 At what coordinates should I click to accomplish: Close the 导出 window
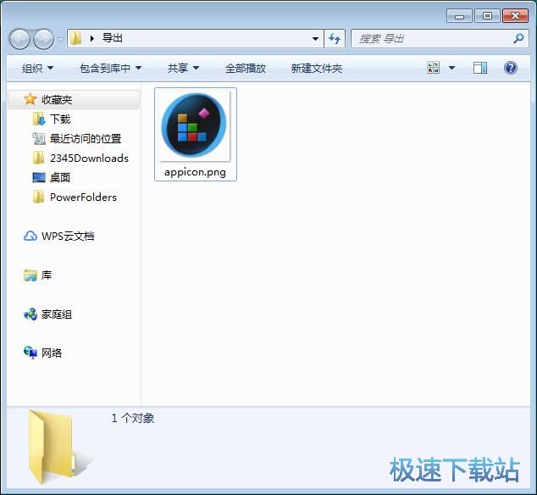coord(515,16)
